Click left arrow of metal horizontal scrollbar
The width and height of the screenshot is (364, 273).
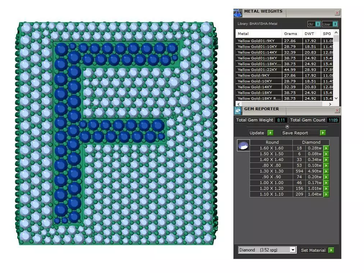pos(238,104)
